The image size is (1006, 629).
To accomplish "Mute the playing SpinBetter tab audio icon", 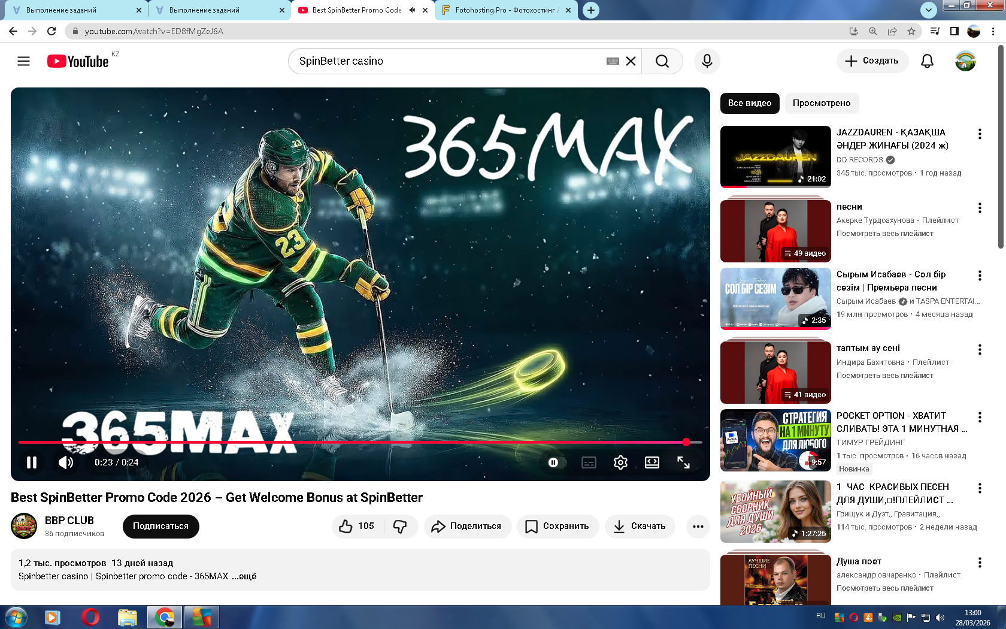I will (x=412, y=10).
